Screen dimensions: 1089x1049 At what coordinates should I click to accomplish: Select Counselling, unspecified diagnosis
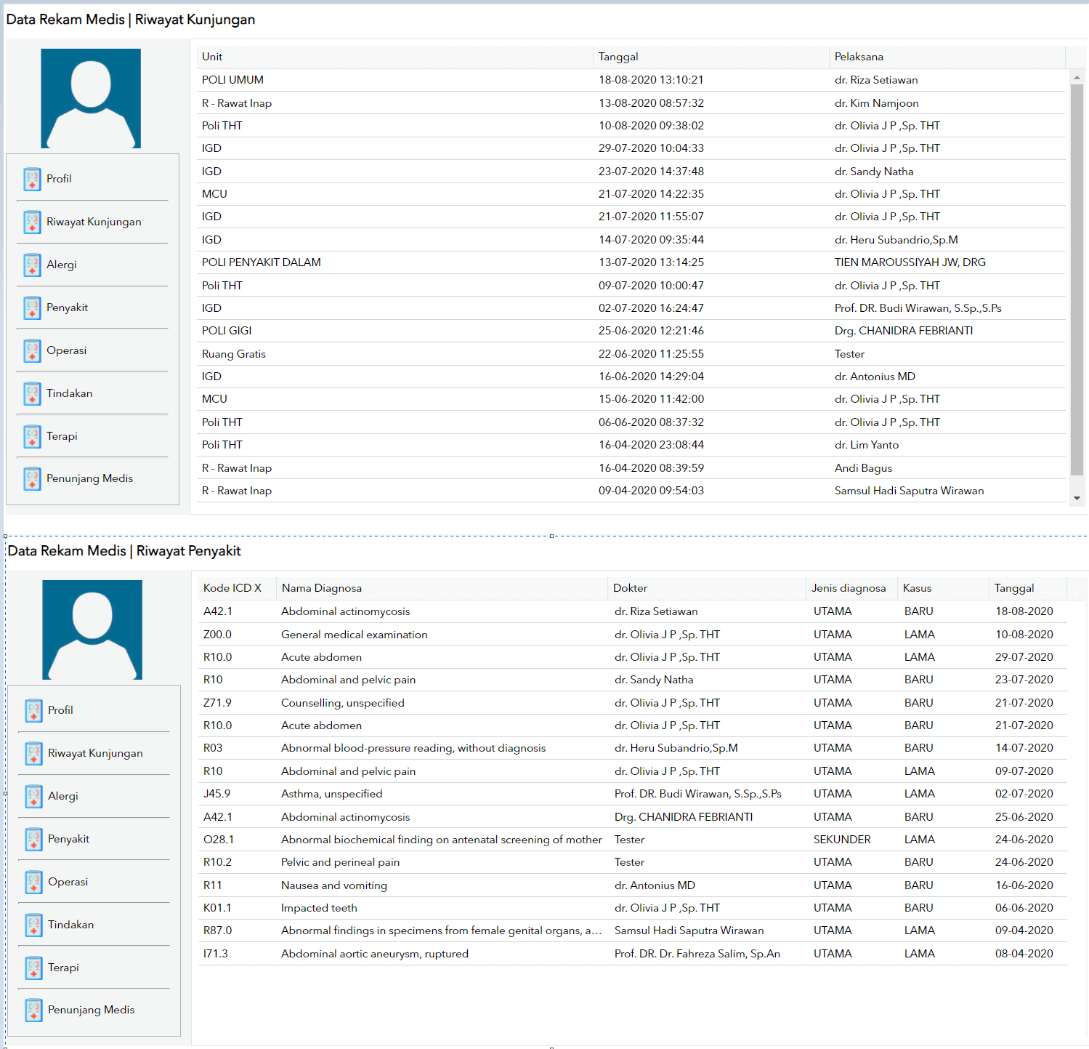(632, 703)
